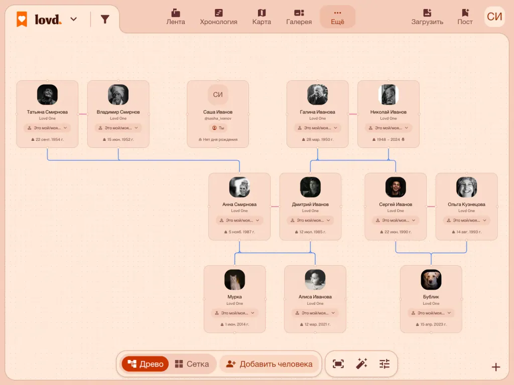The height and width of the screenshot is (385, 514).
Task: Click the magic wand auto-arrange icon
Action: click(361, 364)
